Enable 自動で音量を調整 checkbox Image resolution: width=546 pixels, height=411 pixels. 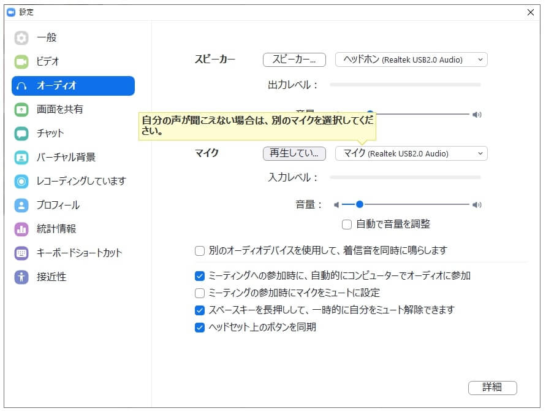(x=346, y=224)
